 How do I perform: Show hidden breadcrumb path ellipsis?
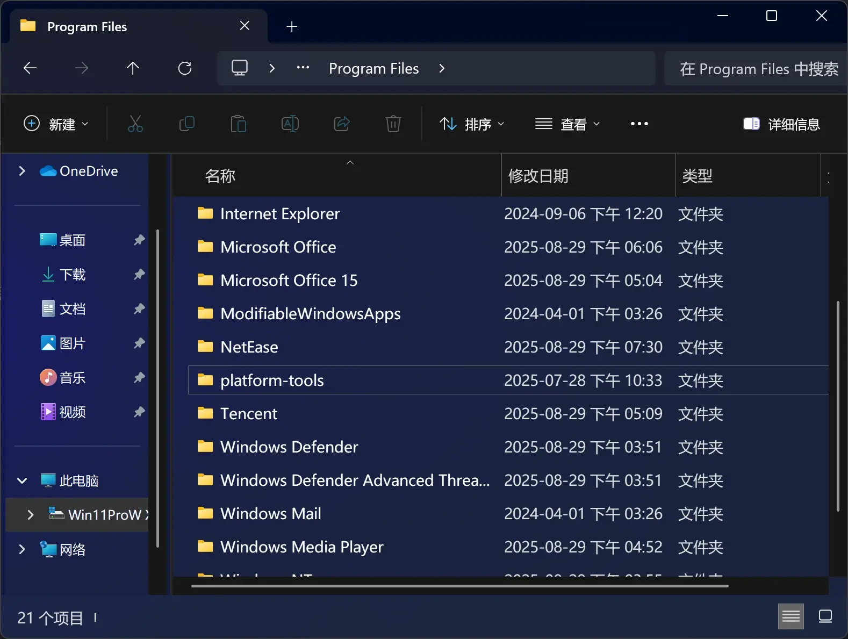click(303, 68)
